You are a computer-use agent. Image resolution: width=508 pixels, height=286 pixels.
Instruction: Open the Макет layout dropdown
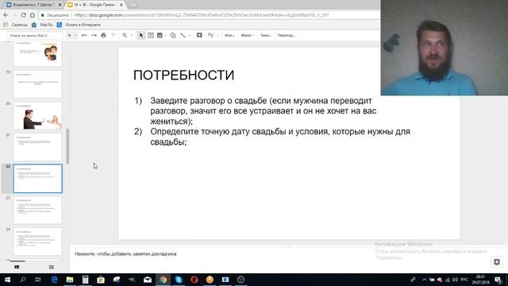(248, 35)
